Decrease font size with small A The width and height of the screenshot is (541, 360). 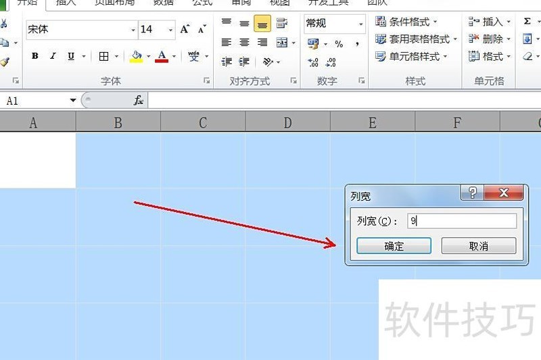coord(202,29)
